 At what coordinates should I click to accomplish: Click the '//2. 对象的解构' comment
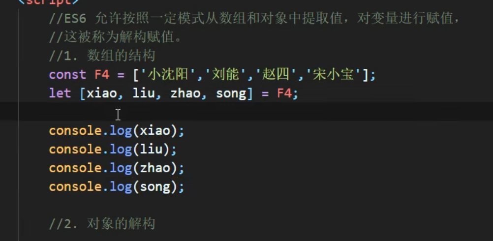102,224
